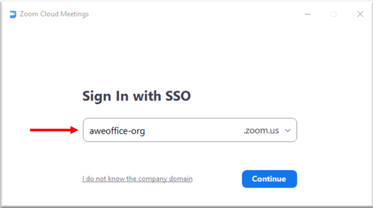373x208 pixels.
Task: Click the 'Zoom Cloud Meetings' window title
Action: [54, 14]
